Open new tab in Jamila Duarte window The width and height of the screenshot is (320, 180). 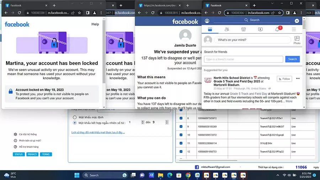(187, 5)
